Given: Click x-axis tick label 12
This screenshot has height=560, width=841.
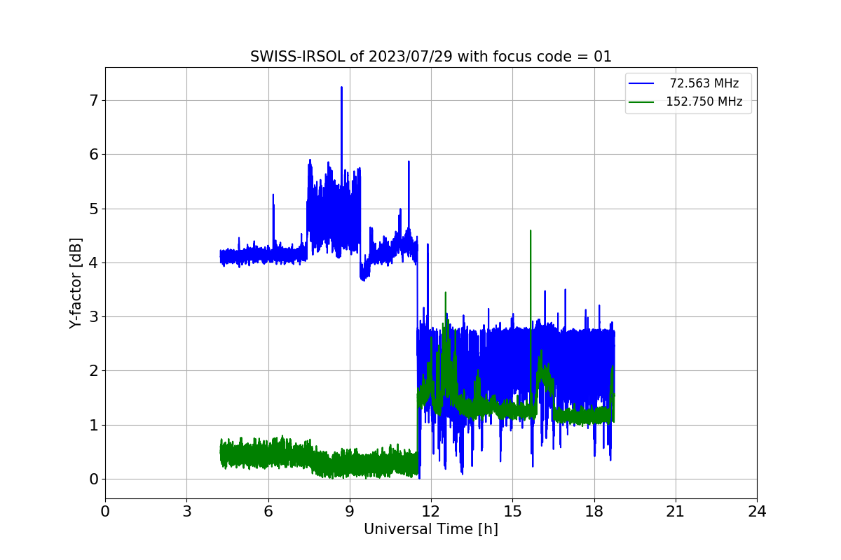Looking at the screenshot, I should coord(431,512).
